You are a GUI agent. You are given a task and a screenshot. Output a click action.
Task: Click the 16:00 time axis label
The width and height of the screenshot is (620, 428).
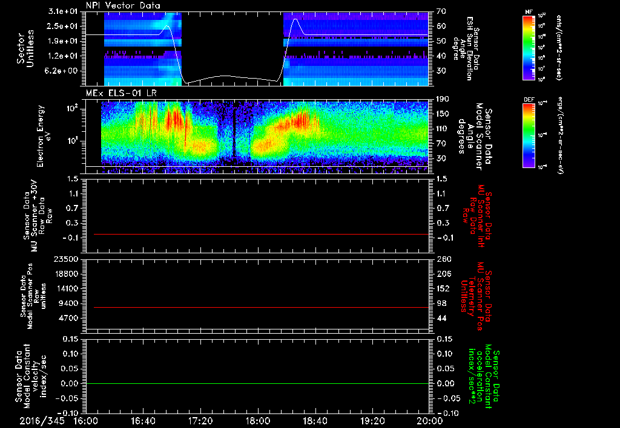point(86,421)
